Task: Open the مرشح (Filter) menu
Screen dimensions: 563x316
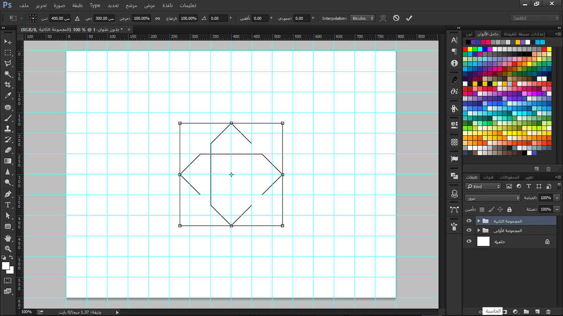Action: (131, 6)
